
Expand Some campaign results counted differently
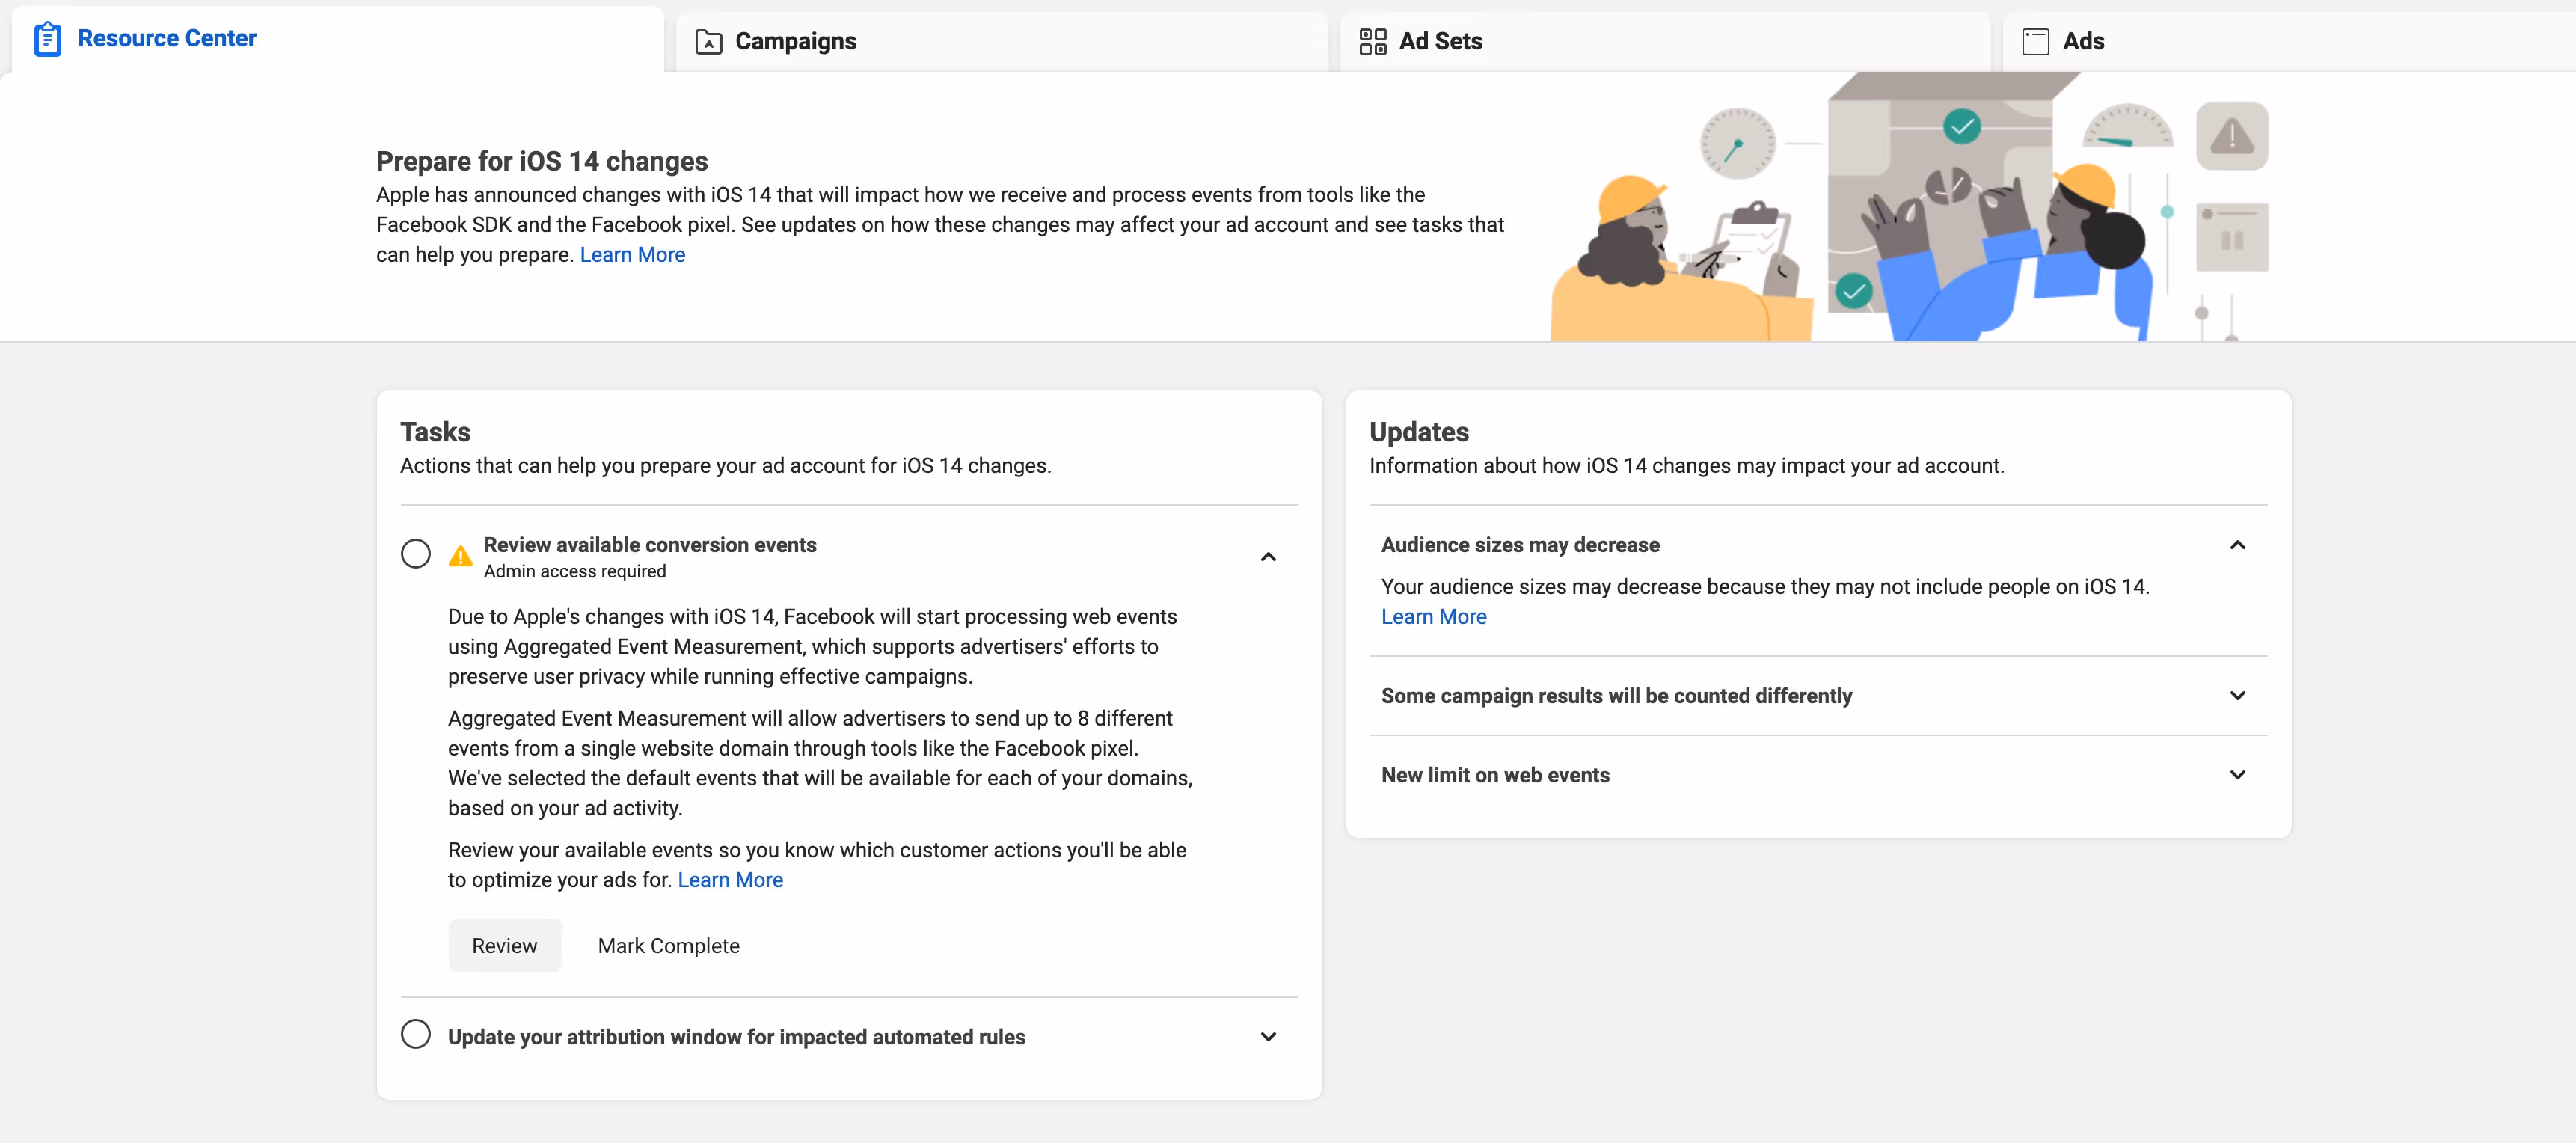2238,696
